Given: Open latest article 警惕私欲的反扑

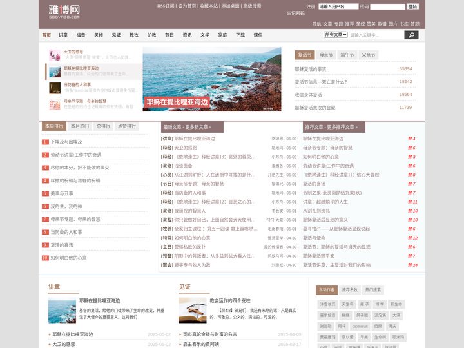Looking at the screenshot, I should tap(190, 247).
